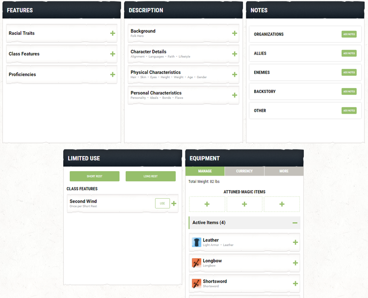Use the Second Wind feature
Image resolution: width=368 pixels, height=298 pixels.
(x=162, y=203)
